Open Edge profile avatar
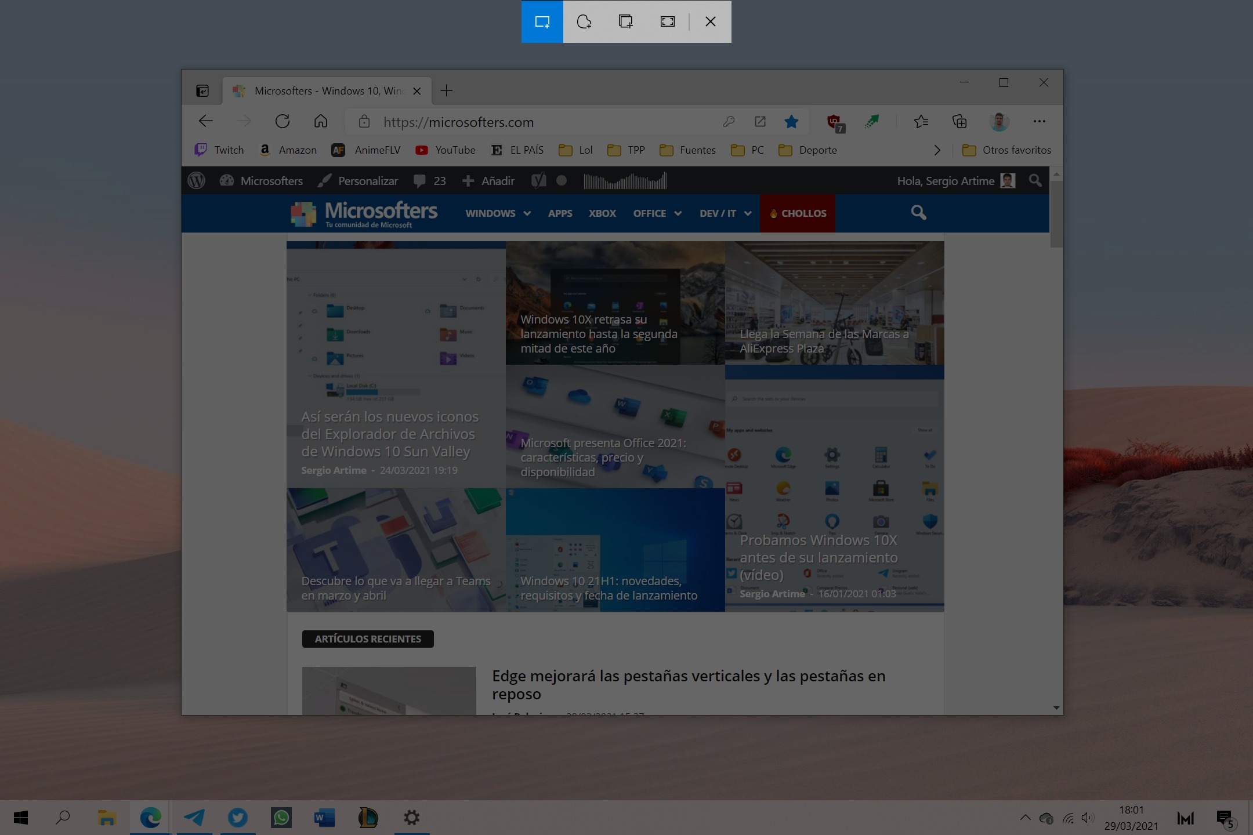This screenshot has height=835, width=1253. pos(999,121)
